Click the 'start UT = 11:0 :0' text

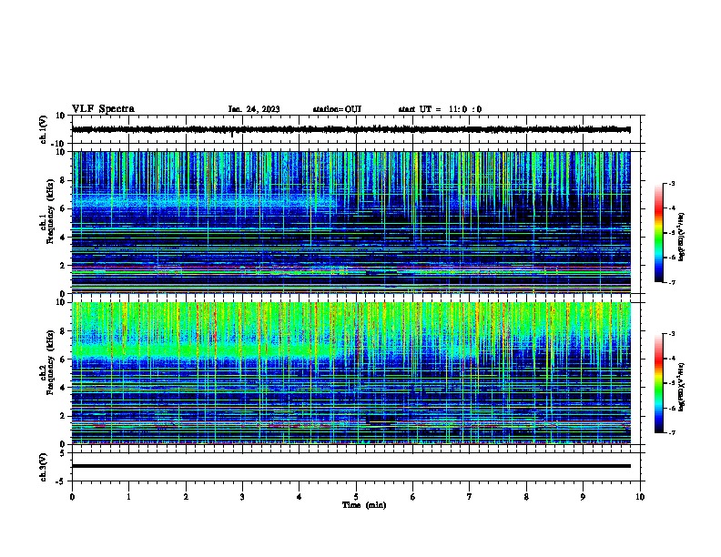[x=440, y=109]
